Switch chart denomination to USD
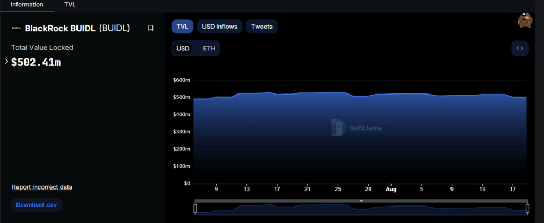The width and height of the screenshot is (544, 223). coord(183,48)
